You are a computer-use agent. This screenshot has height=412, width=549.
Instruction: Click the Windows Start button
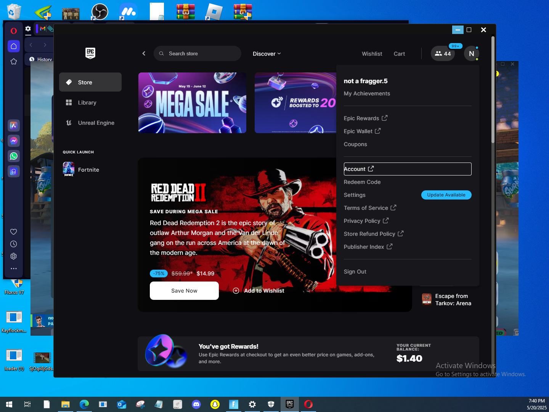coord(9,404)
